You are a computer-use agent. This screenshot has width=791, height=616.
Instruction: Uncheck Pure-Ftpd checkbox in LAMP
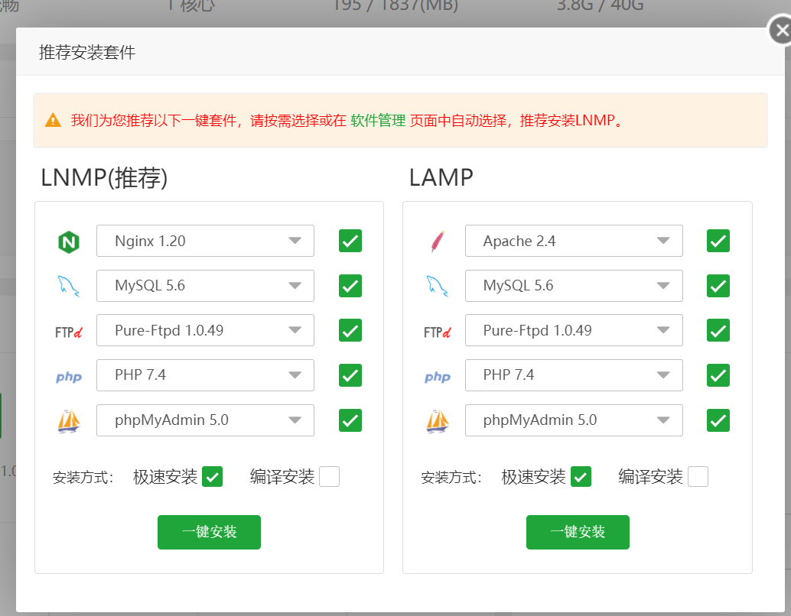click(x=718, y=330)
